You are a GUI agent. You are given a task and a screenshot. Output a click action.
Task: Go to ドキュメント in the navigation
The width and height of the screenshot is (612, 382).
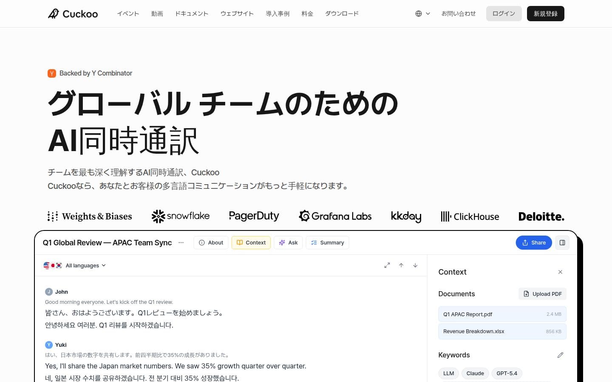192,14
